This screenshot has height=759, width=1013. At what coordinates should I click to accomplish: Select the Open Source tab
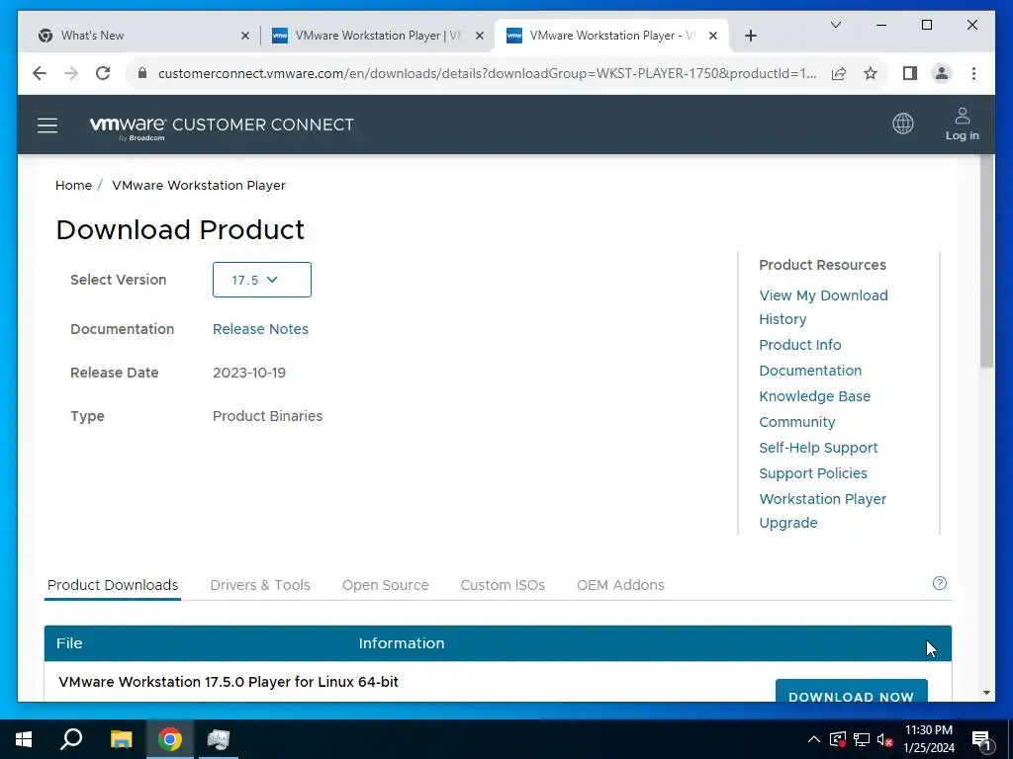[x=385, y=585]
